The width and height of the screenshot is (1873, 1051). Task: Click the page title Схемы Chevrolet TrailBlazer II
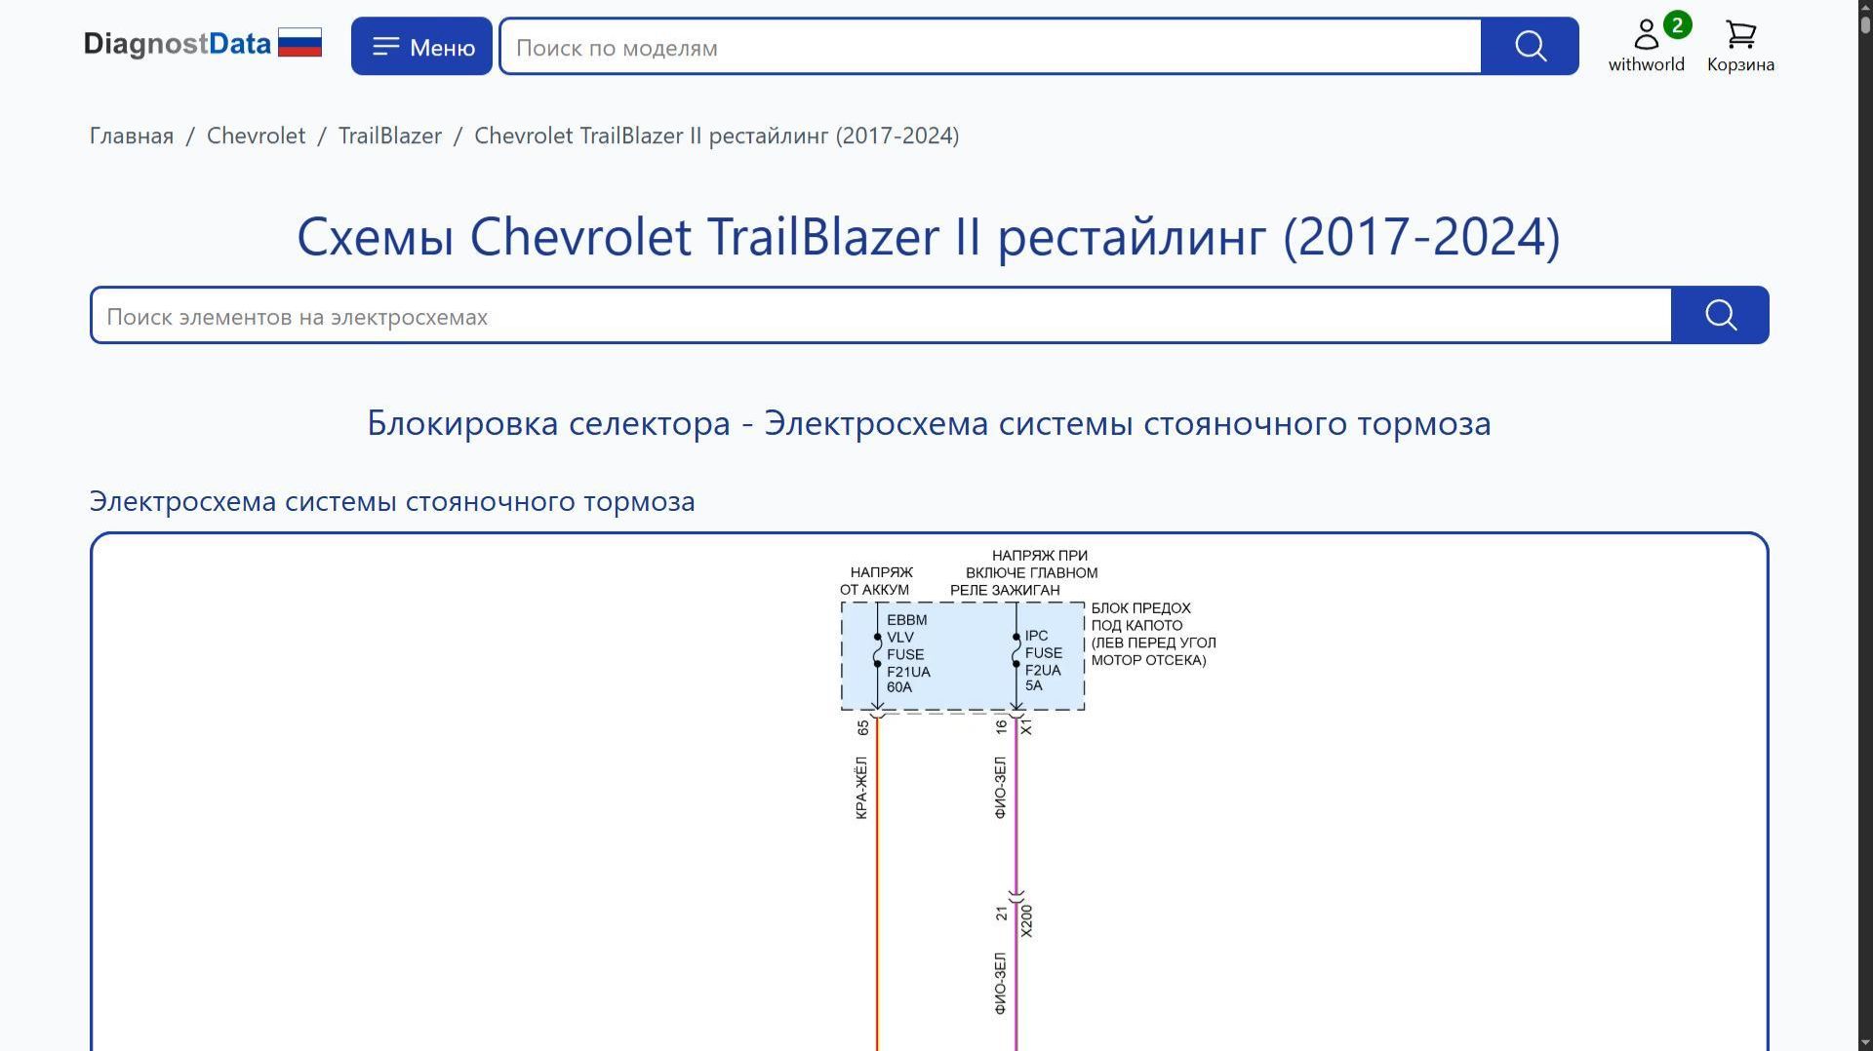pyautogui.click(x=929, y=237)
